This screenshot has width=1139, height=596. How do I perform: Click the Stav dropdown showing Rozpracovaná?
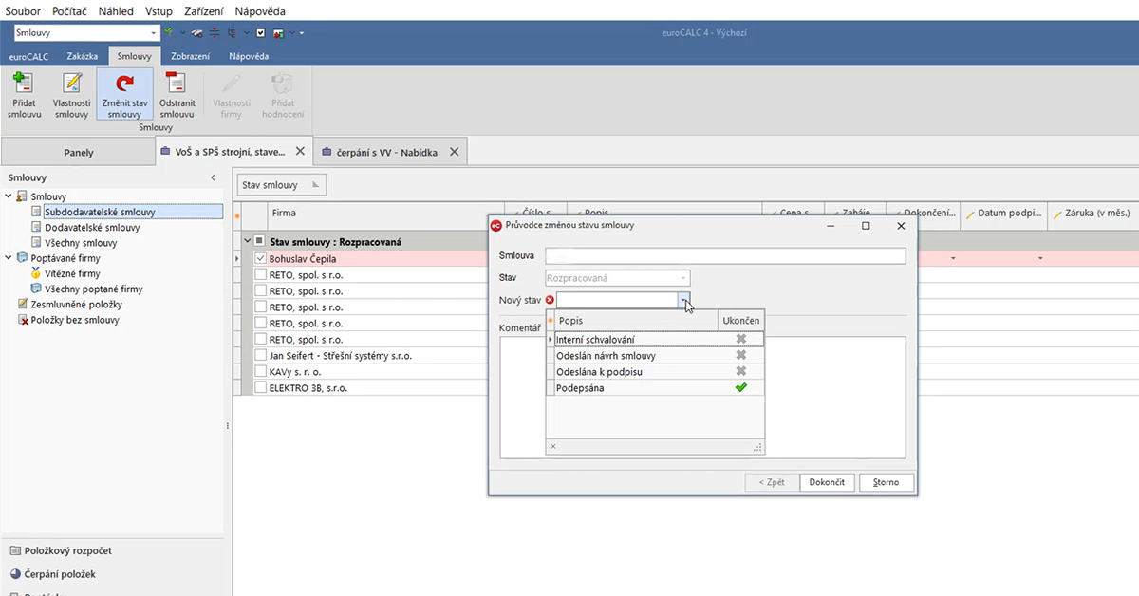[x=618, y=278]
